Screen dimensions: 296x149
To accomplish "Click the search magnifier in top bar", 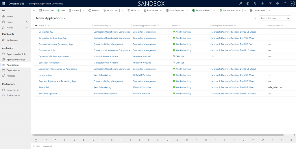I will click(x=240, y=3).
